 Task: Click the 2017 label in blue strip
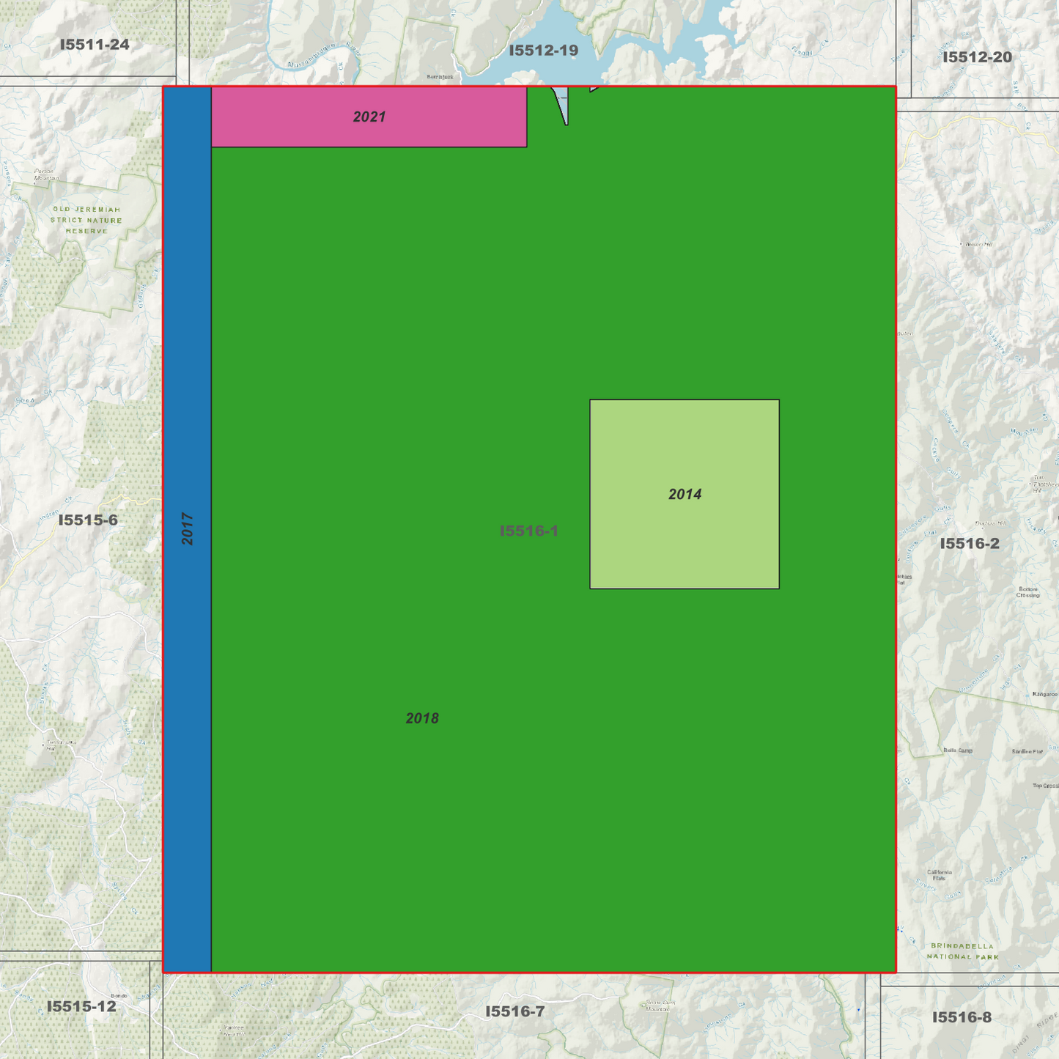click(188, 529)
